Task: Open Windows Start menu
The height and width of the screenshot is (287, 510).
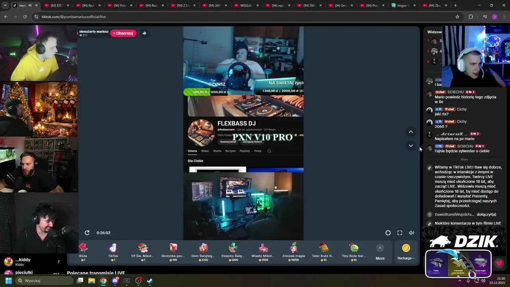Action: pos(8,281)
